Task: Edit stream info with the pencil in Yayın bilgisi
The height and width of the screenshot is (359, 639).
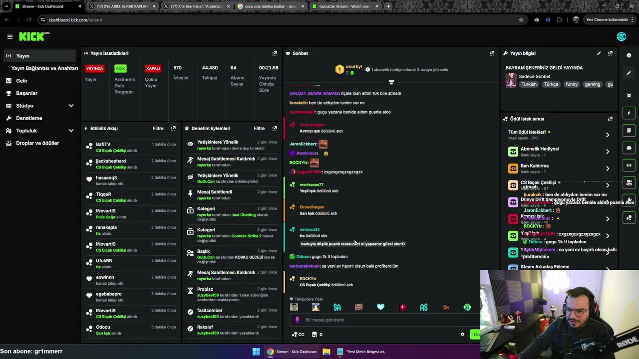Action: click(599, 53)
